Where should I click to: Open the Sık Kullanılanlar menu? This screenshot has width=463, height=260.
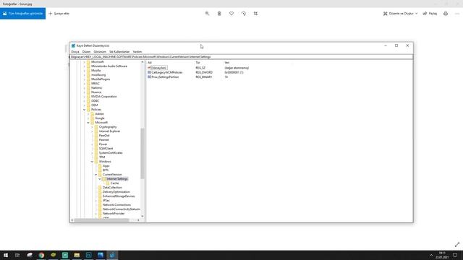pyautogui.click(x=119, y=51)
